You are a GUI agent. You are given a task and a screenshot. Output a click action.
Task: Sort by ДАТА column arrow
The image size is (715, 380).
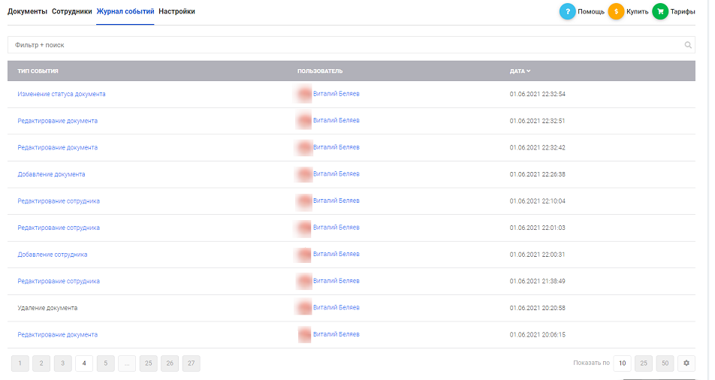pyautogui.click(x=529, y=71)
